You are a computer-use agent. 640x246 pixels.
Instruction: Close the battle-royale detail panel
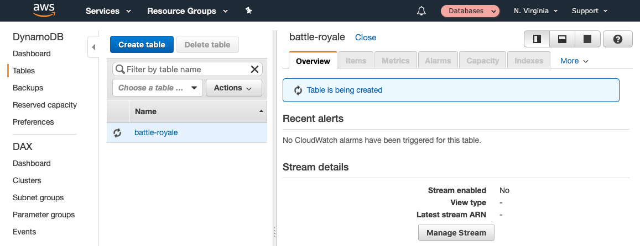366,38
